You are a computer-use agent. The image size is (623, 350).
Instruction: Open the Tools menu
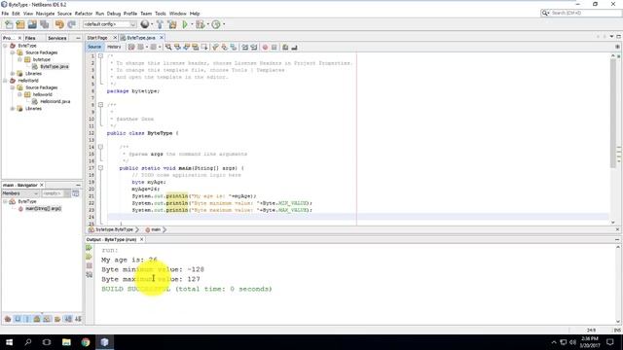(x=161, y=14)
